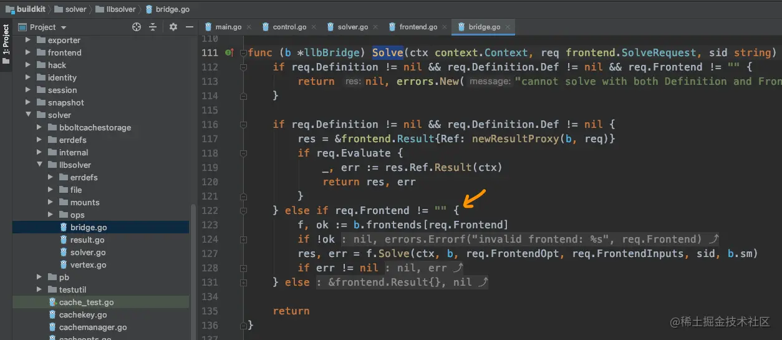The width and height of the screenshot is (782, 340).
Task: Expand the snapshot folder
Action: pyautogui.click(x=28, y=102)
